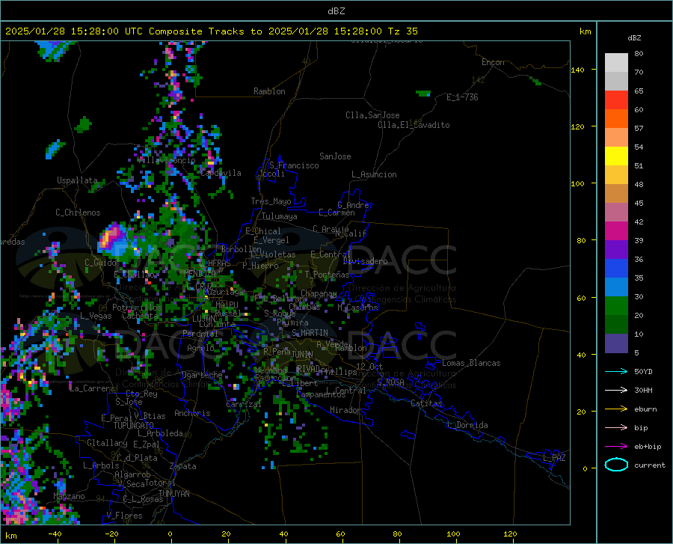Pick the magenta swatch in dBZ legend

616,231
